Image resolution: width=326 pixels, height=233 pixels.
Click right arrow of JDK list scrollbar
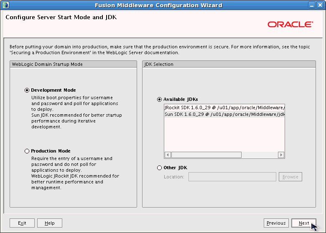(x=281, y=155)
